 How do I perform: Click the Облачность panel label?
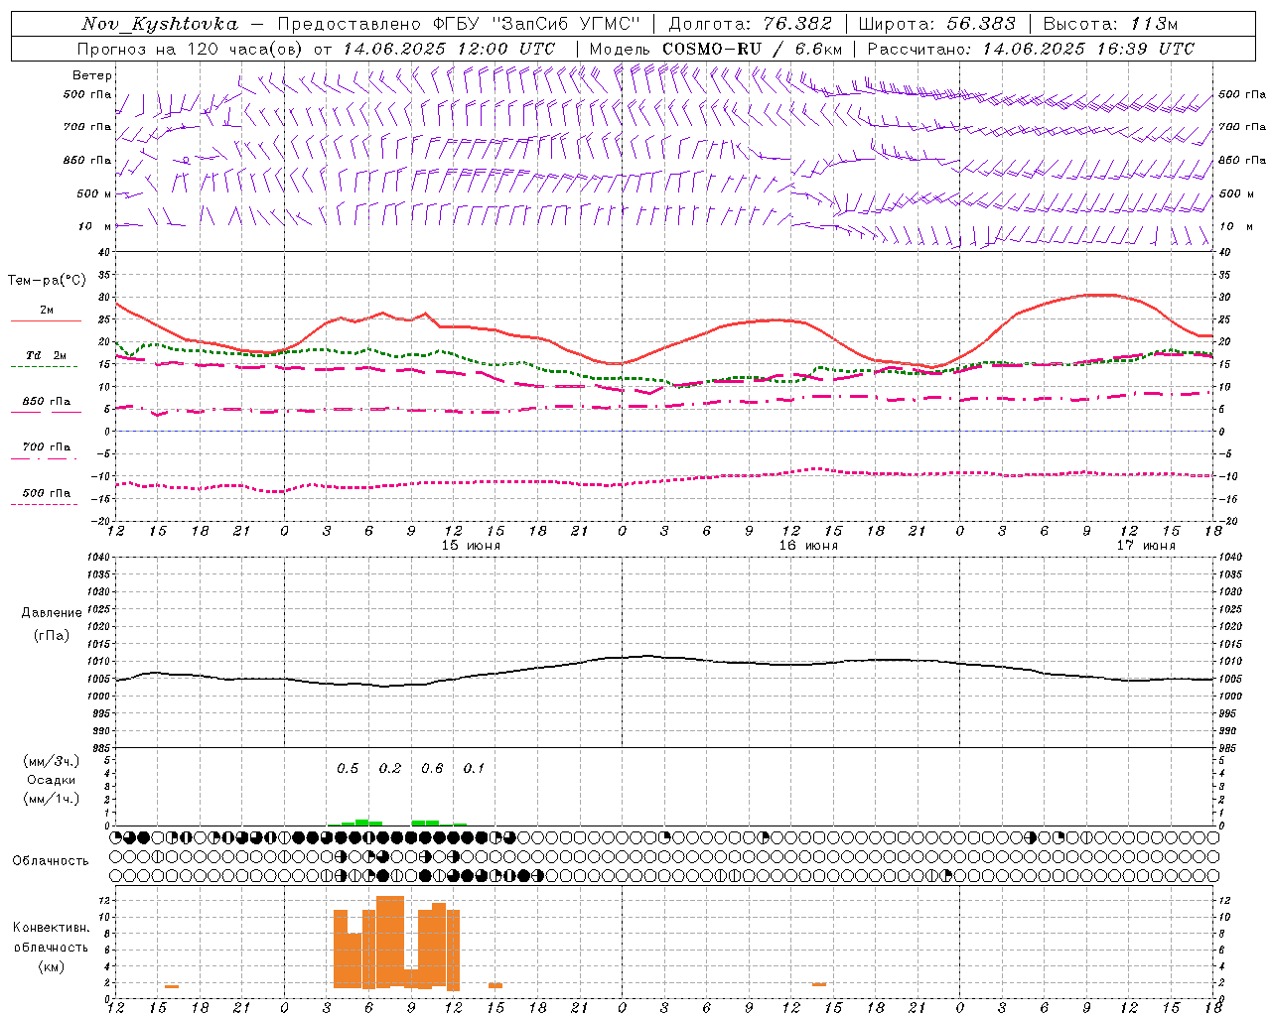tap(51, 861)
